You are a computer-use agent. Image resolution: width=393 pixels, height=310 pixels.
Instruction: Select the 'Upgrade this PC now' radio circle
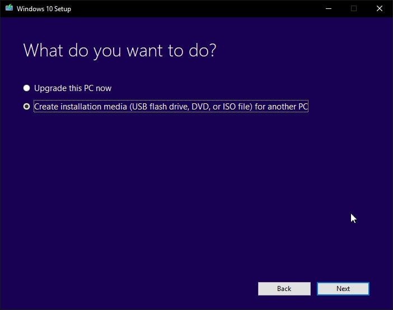pos(26,88)
